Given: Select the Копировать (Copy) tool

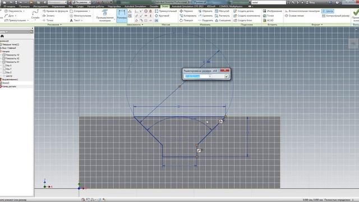Looking at the screenshot, I should tap(188, 16).
